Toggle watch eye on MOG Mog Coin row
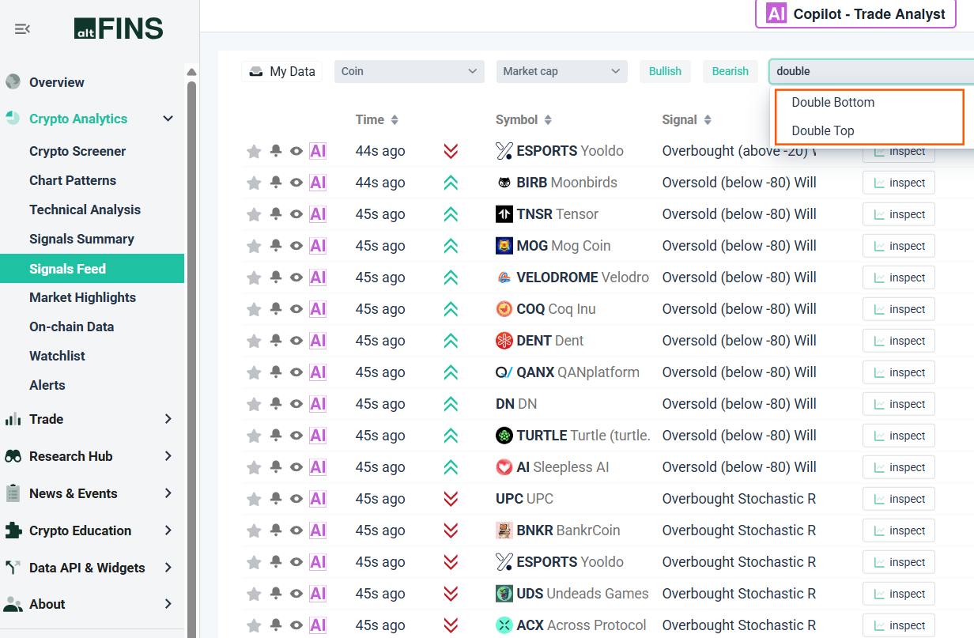 [x=296, y=246]
